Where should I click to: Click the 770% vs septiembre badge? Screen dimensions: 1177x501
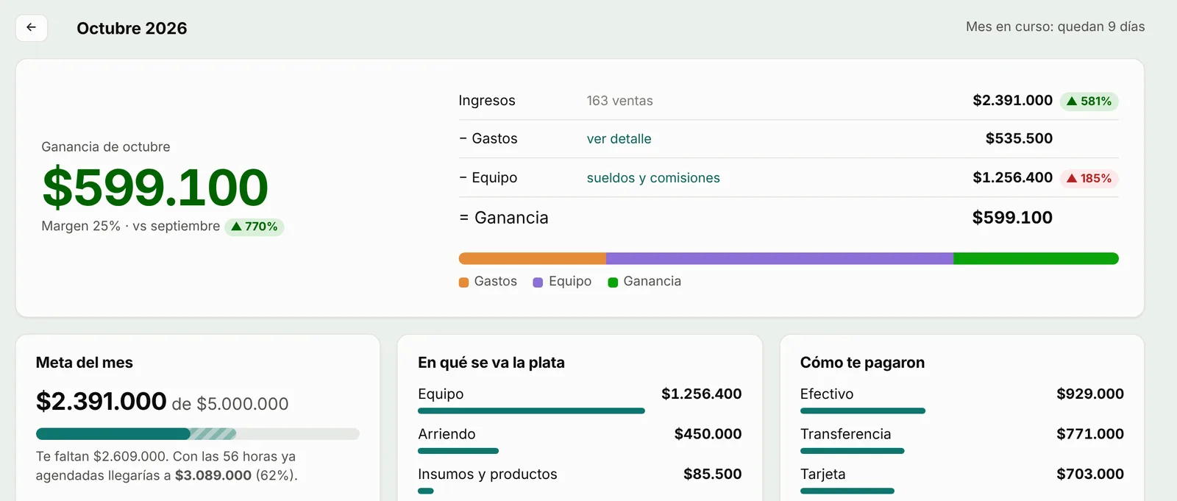tap(255, 227)
